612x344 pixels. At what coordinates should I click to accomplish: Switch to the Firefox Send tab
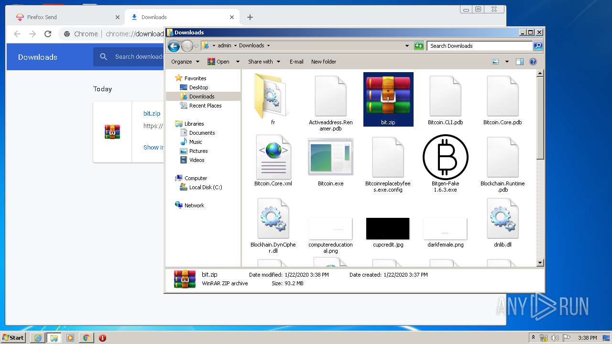(67, 17)
